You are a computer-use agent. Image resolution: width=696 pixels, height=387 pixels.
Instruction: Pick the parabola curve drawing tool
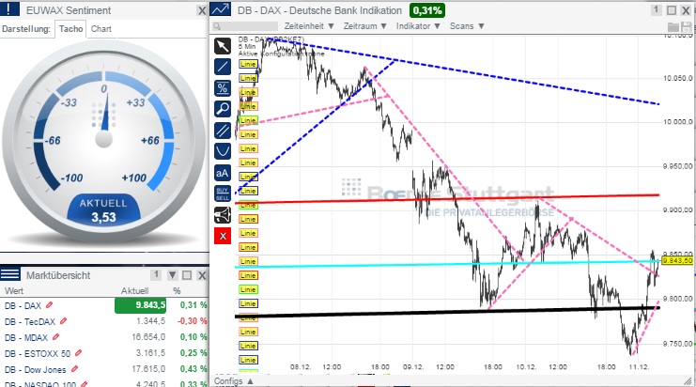(223, 151)
